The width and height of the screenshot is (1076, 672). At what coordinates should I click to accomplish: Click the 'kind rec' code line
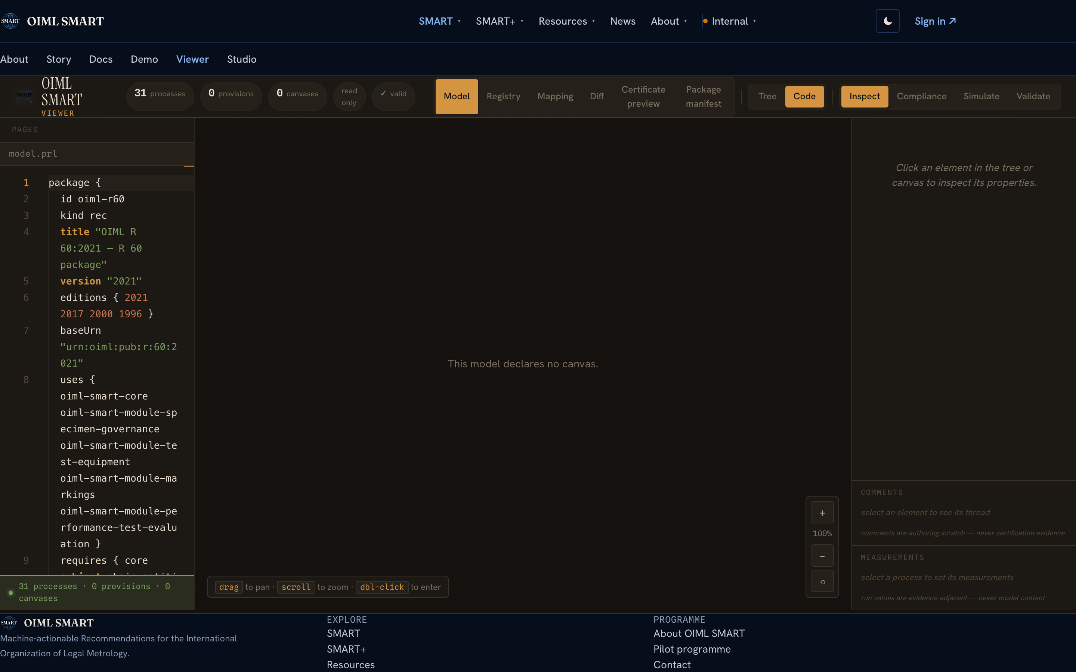coord(84,215)
